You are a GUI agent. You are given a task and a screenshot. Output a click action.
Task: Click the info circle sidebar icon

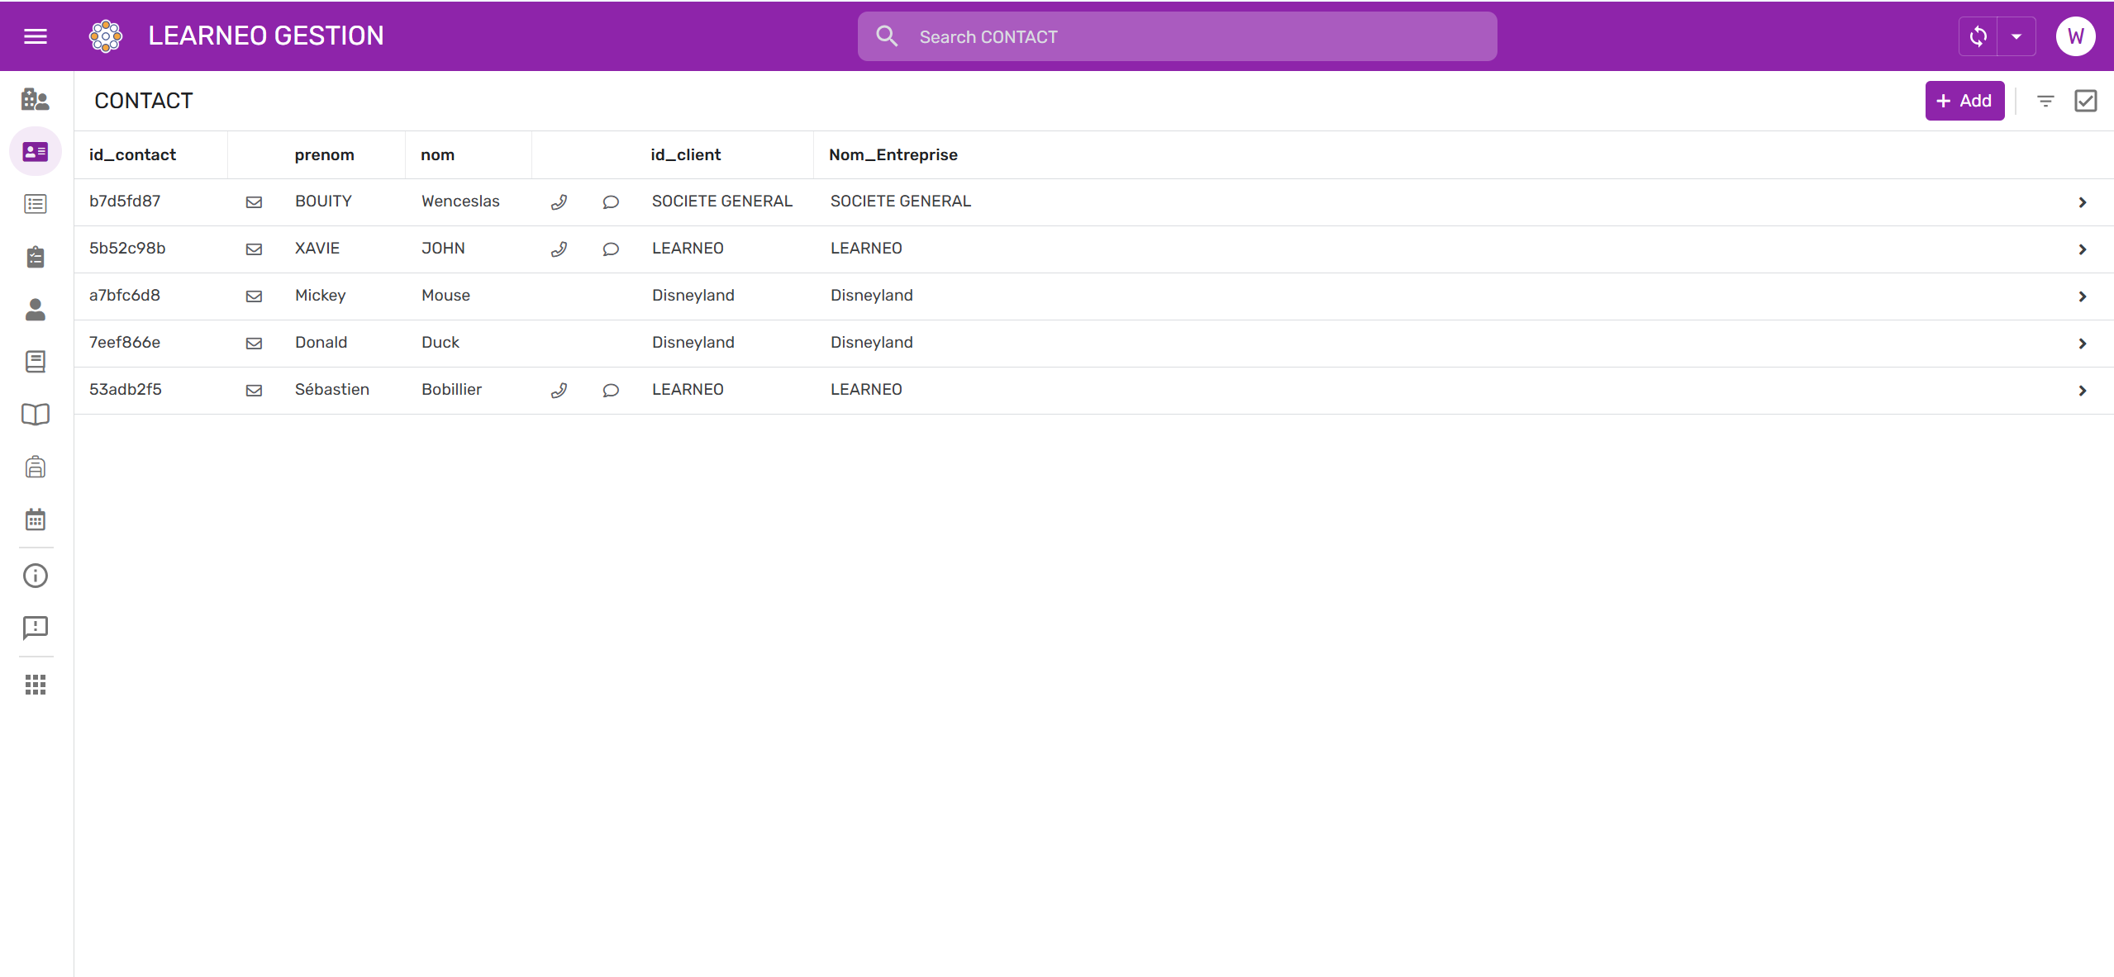click(35, 576)
